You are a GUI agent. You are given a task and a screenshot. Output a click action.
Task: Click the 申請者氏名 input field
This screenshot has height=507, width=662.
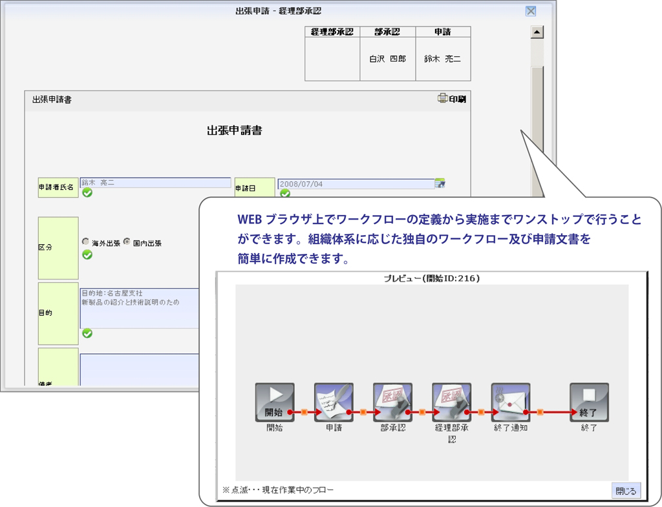pyautogui.click(x=155, y=183)
